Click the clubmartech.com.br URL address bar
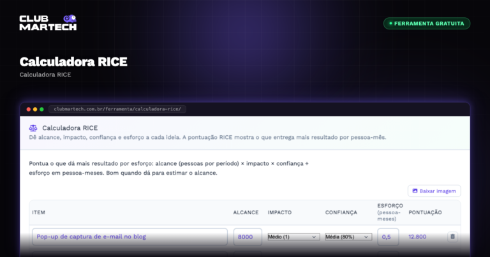Screen dimensions: 490x257 coord(117,109)
